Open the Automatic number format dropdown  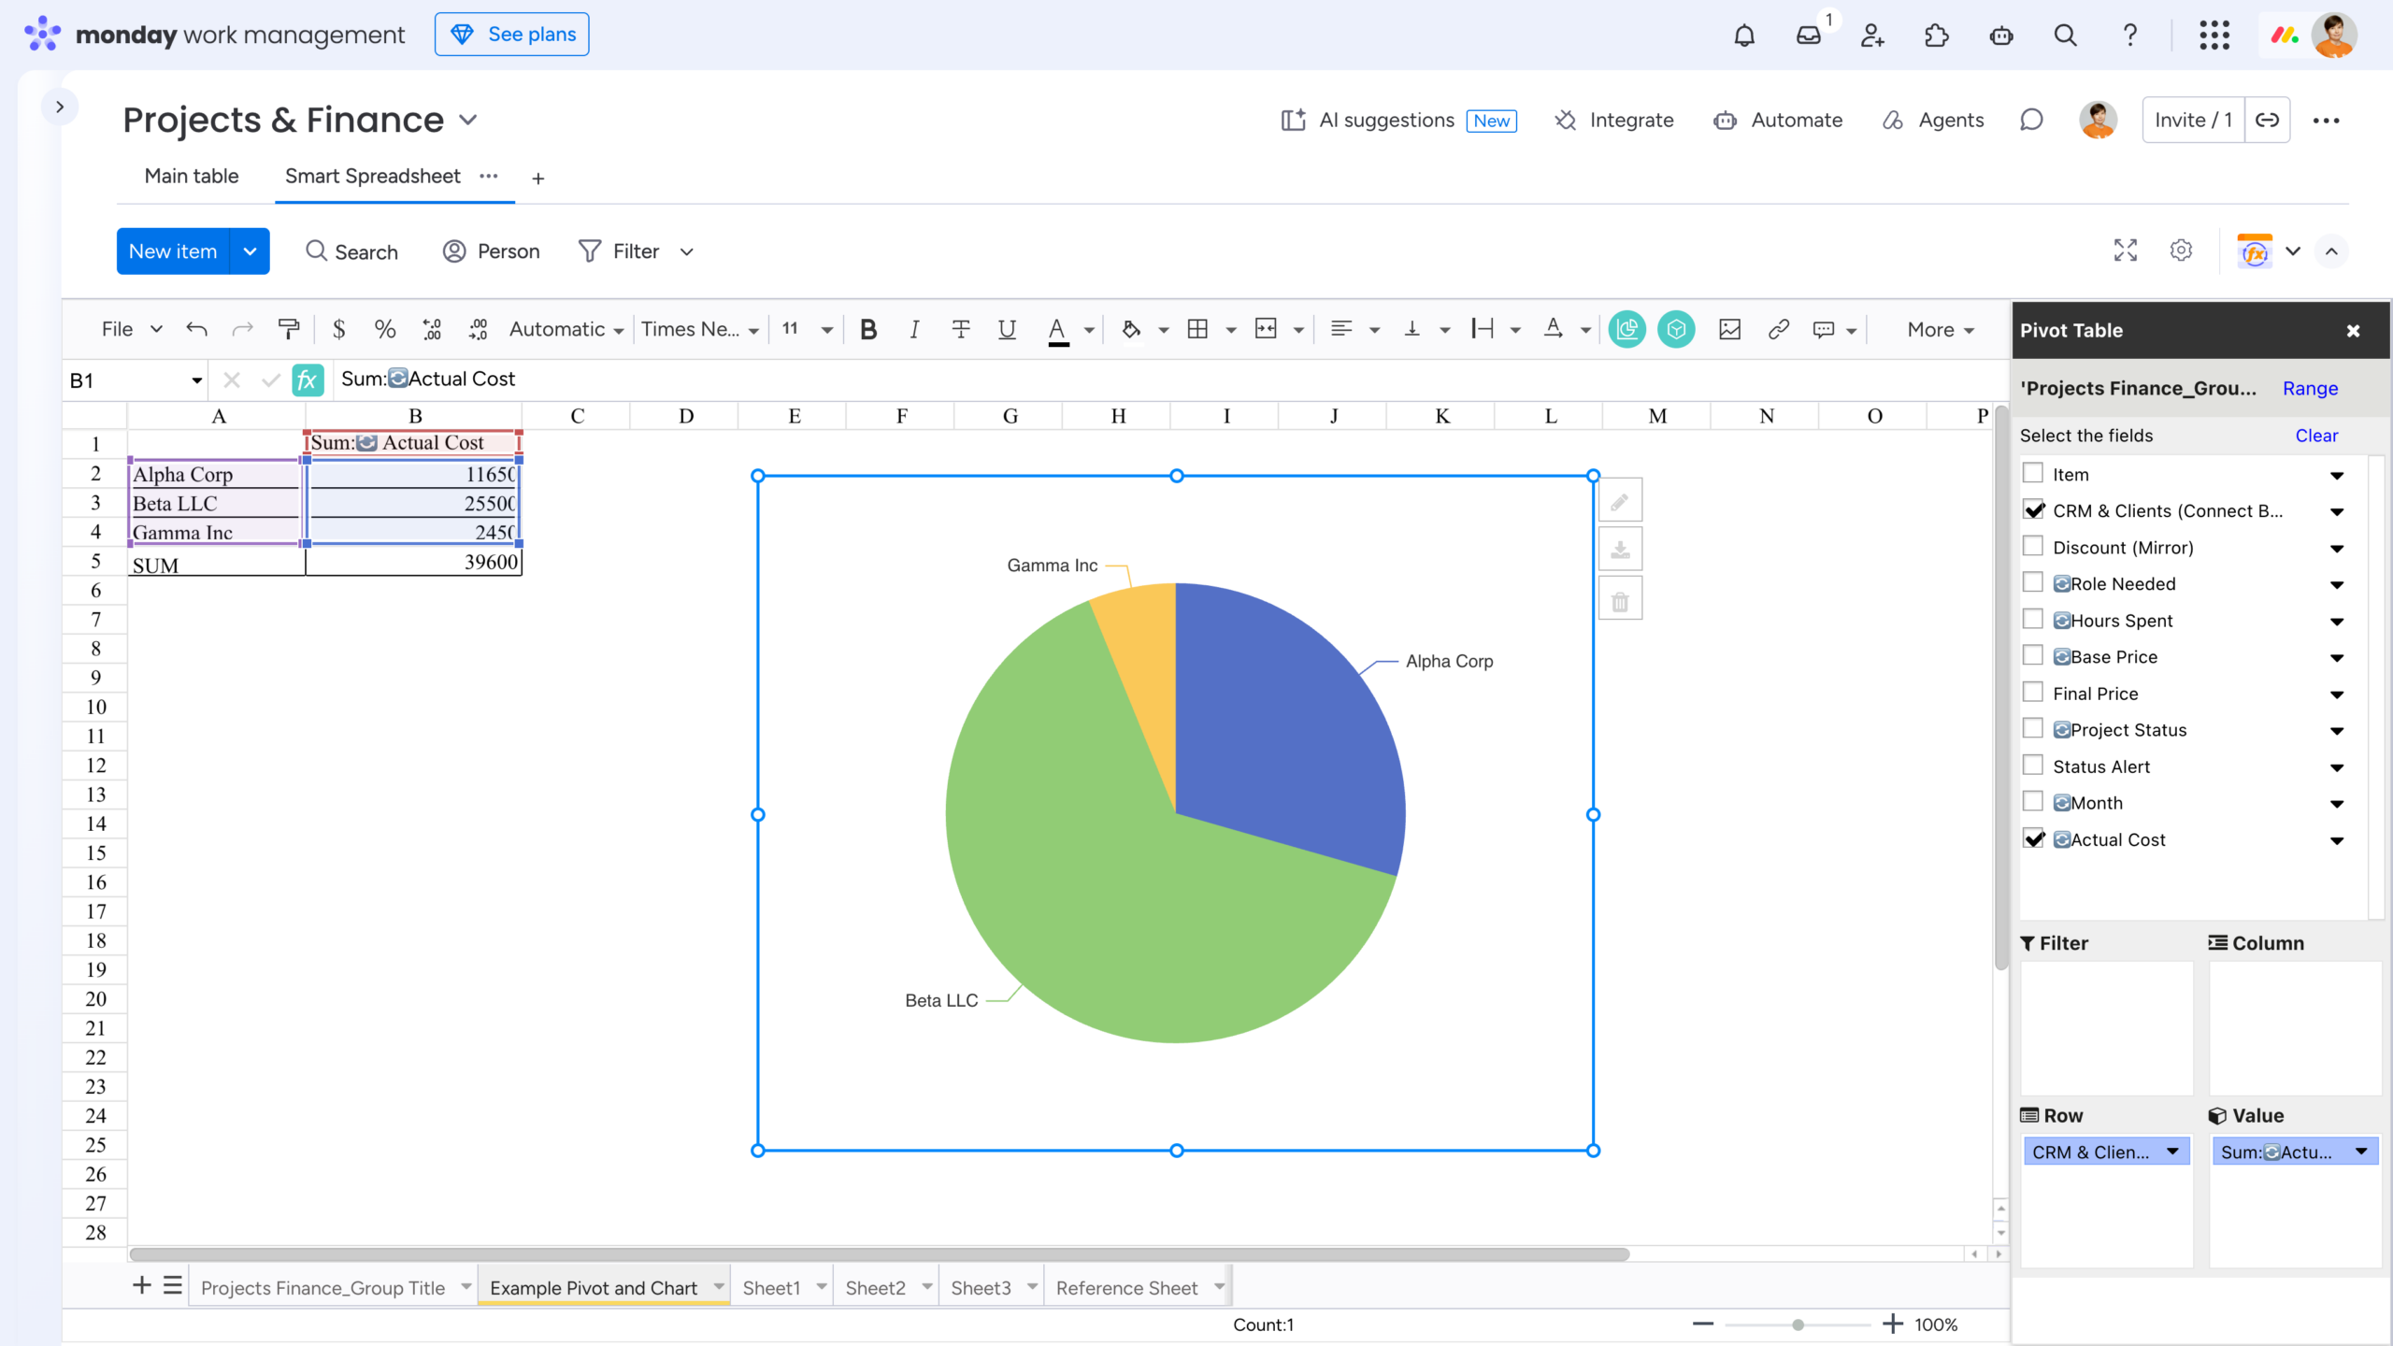pyautogui.click(x=566, y=329)
